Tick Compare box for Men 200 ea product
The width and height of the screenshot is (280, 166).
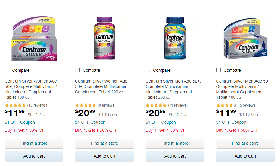click(x=148, y=70)
